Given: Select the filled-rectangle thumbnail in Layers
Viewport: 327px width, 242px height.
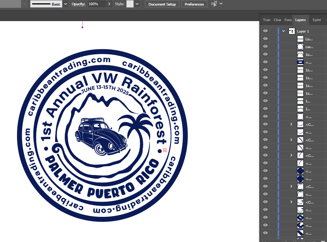Looking at the screenshot, I should tap(300, 62).
